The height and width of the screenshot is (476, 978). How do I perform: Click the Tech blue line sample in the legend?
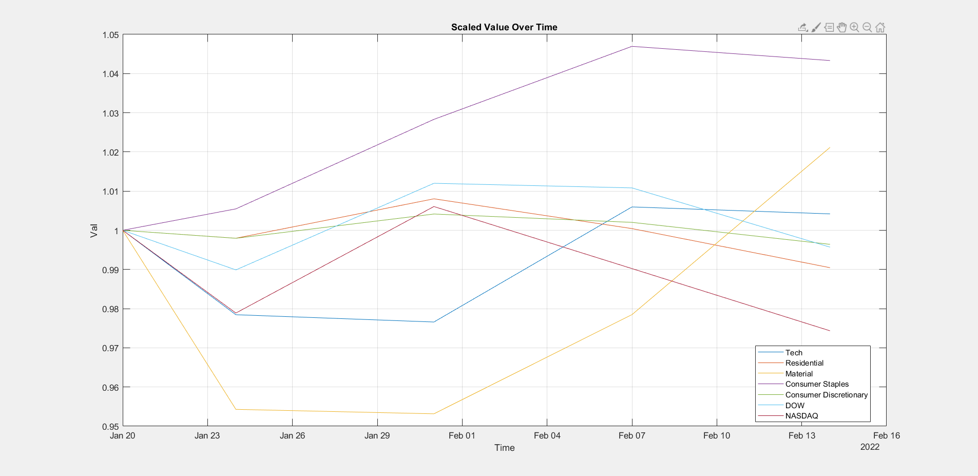(x=770, y=353)
